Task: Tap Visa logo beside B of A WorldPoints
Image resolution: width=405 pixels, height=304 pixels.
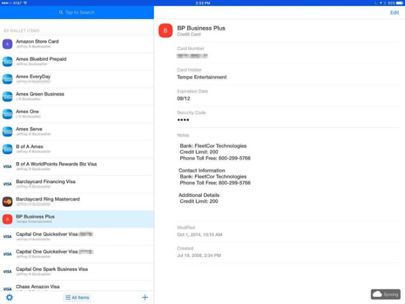Action: (8, 167)
